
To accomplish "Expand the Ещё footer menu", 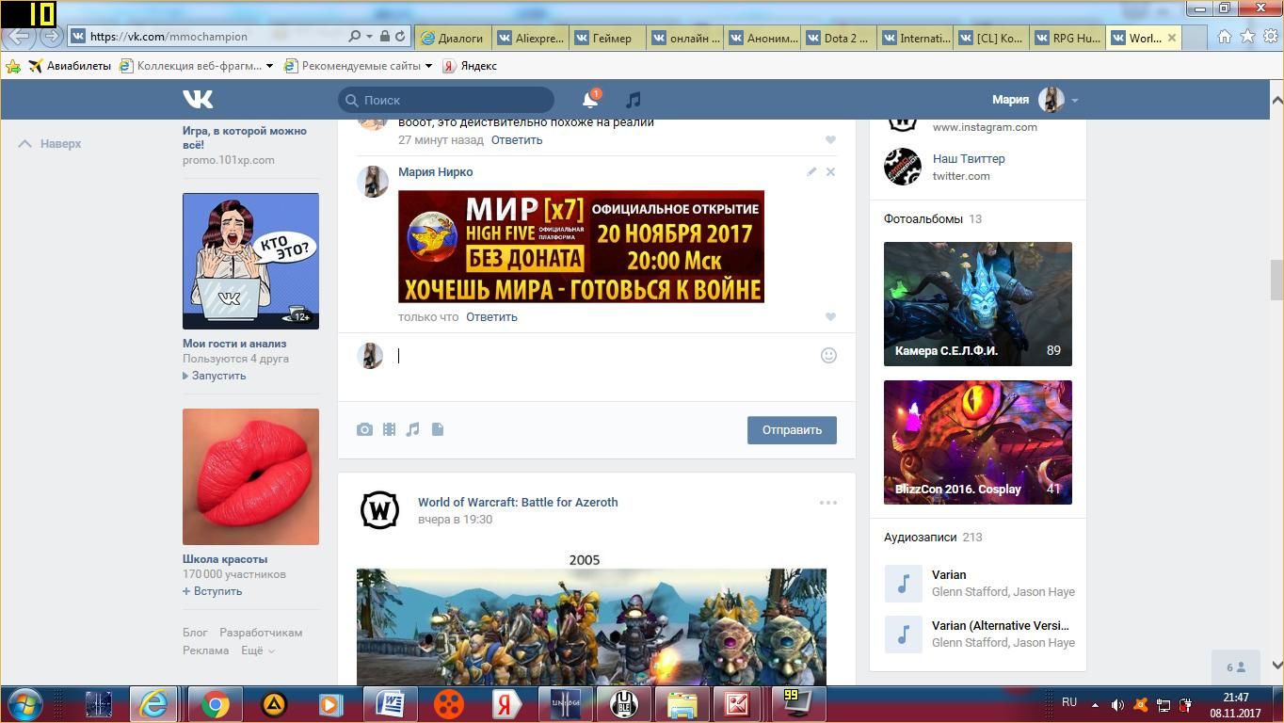I will [257, 651].
